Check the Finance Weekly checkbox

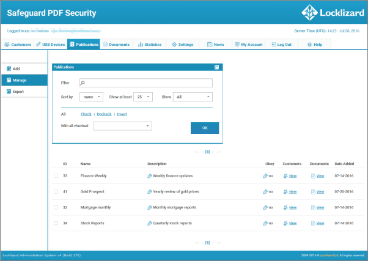[x=56, y=175]
